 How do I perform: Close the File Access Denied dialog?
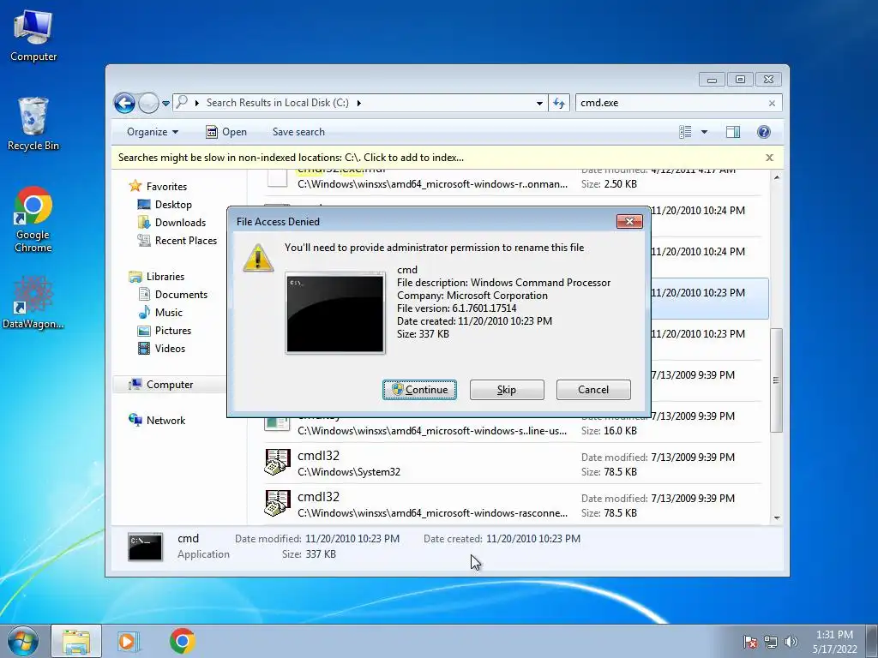tap(629, 222)
